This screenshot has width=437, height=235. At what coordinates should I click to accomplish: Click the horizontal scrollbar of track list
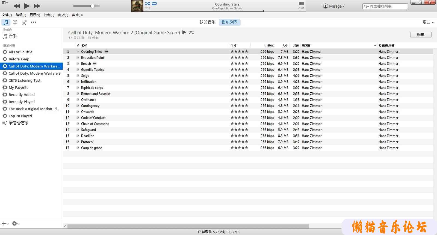click(x=188, y=226)
